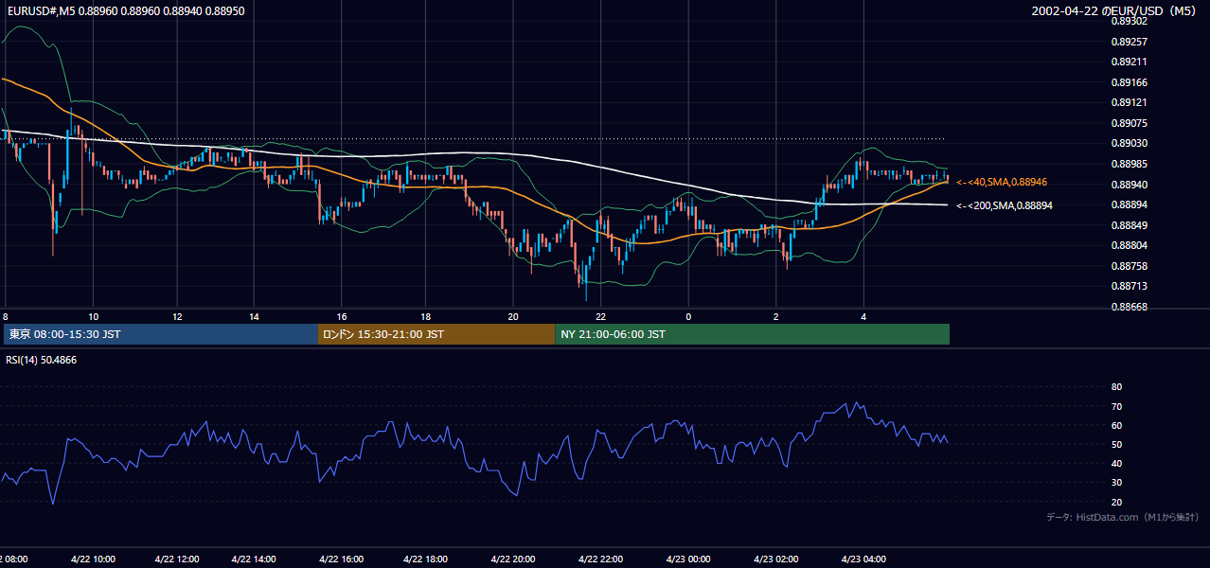Click the 0.88713 price axis label
Screen dimensions: 1210x568
[x=1130, y=286]
